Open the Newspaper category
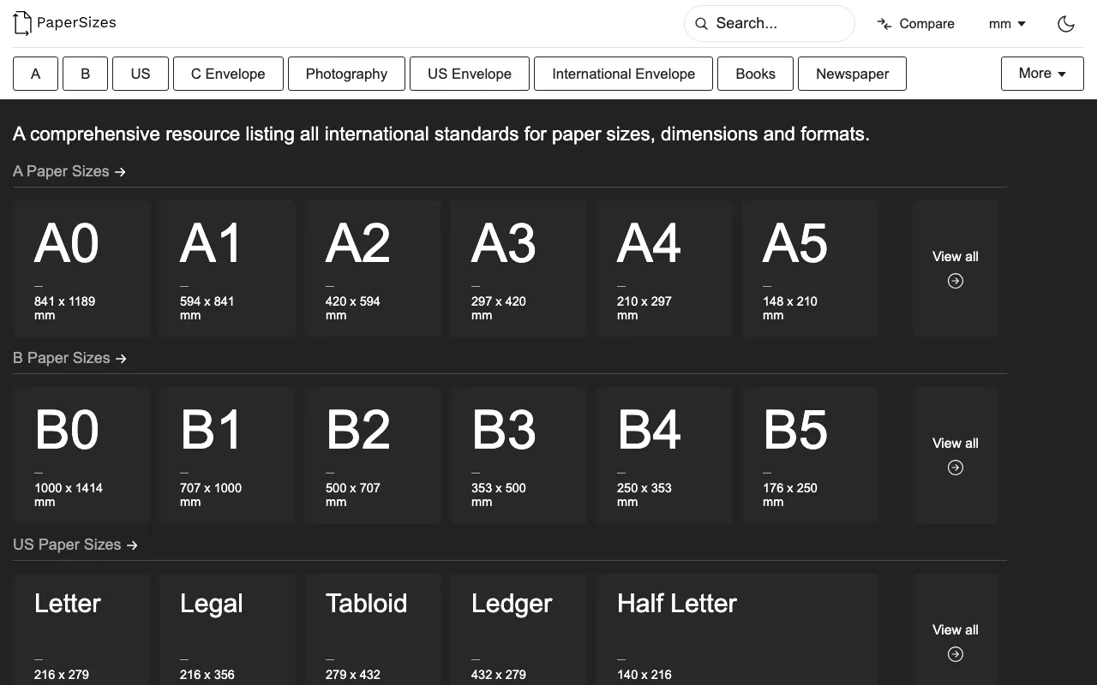This screenshot has width=1097, height=685. pyautogui.click(x=852, y=74)
